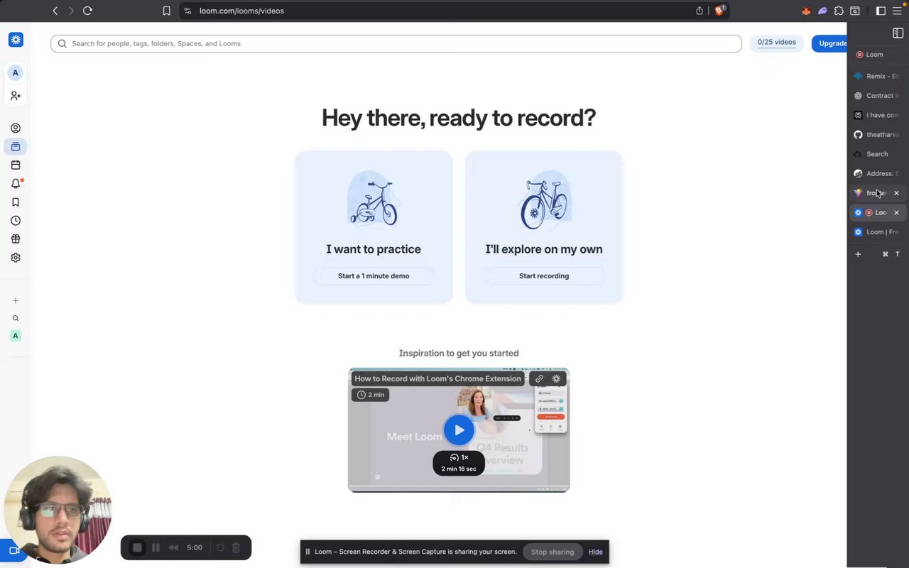
Task: Click the site info icon before loom.com
Action: tap(187, 11)
